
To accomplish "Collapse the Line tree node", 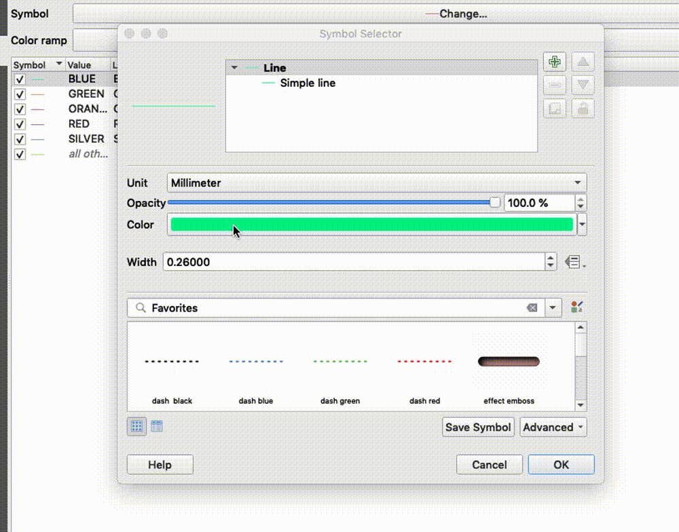I will coord(234,68).
